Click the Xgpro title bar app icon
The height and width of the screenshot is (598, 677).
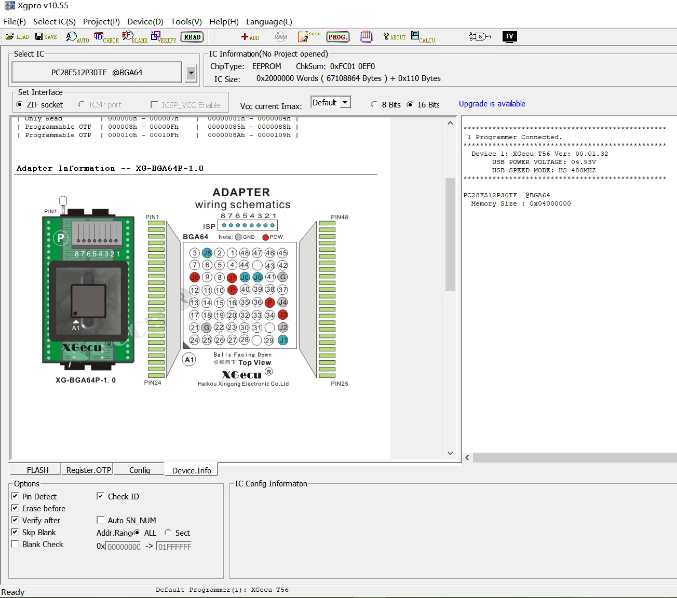pos(9,6)
